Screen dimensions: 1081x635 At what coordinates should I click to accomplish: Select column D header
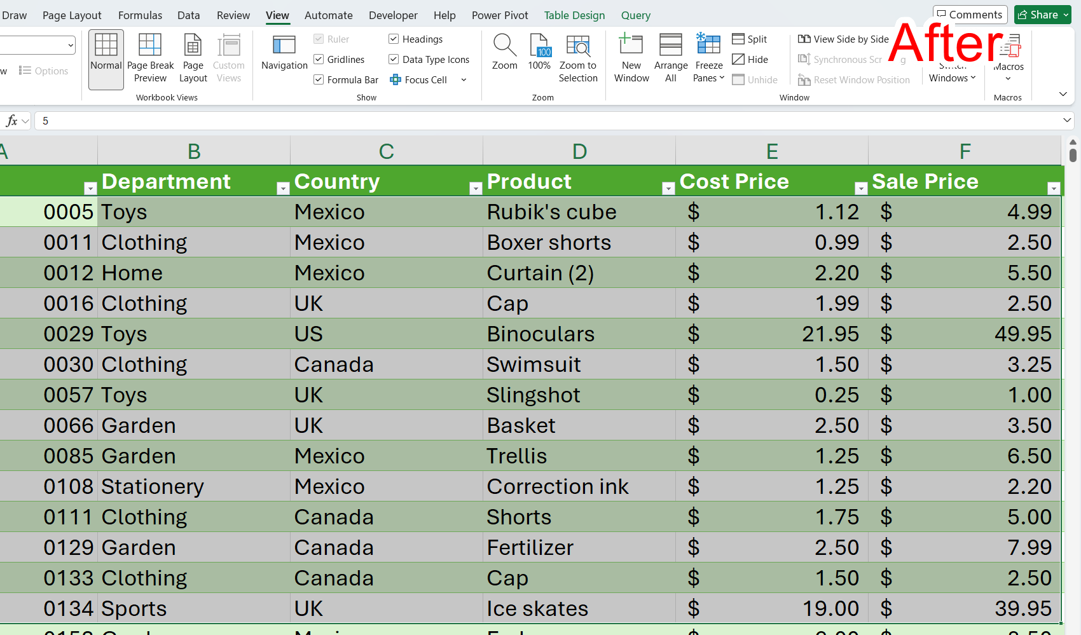pos(579,151)
